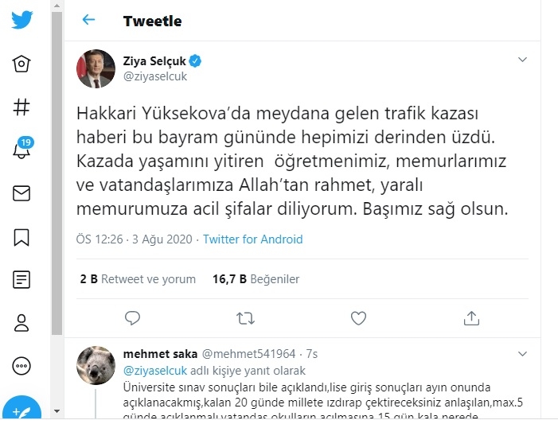View the 16,7 B Beğeniler list

point(256,279)
